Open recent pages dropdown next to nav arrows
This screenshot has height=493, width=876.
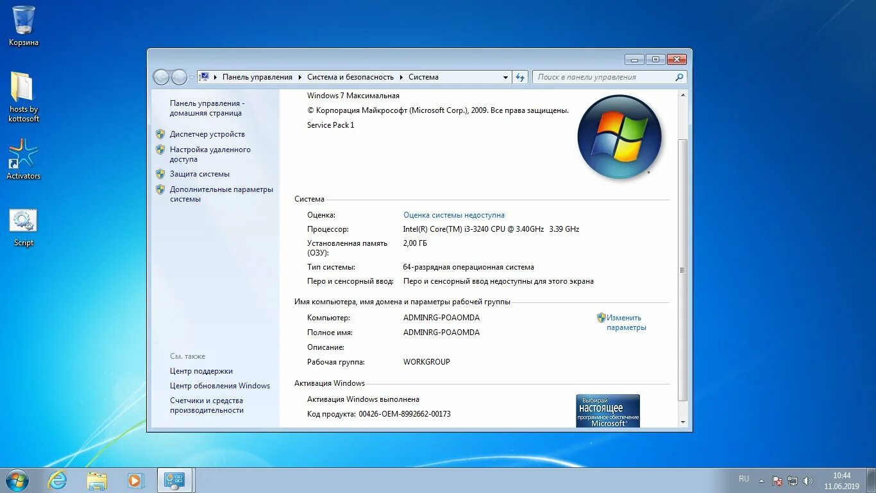(x=192, y=78)
